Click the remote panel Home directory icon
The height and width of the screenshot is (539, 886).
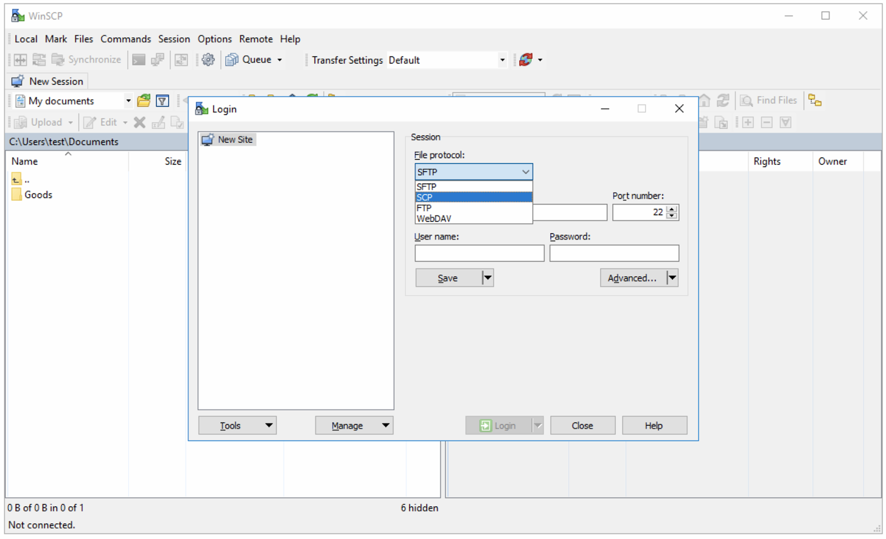point(704,101)
